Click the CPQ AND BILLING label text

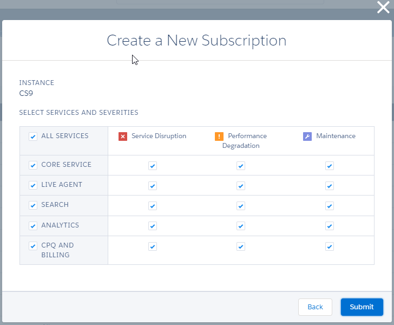tap(57, 250)
